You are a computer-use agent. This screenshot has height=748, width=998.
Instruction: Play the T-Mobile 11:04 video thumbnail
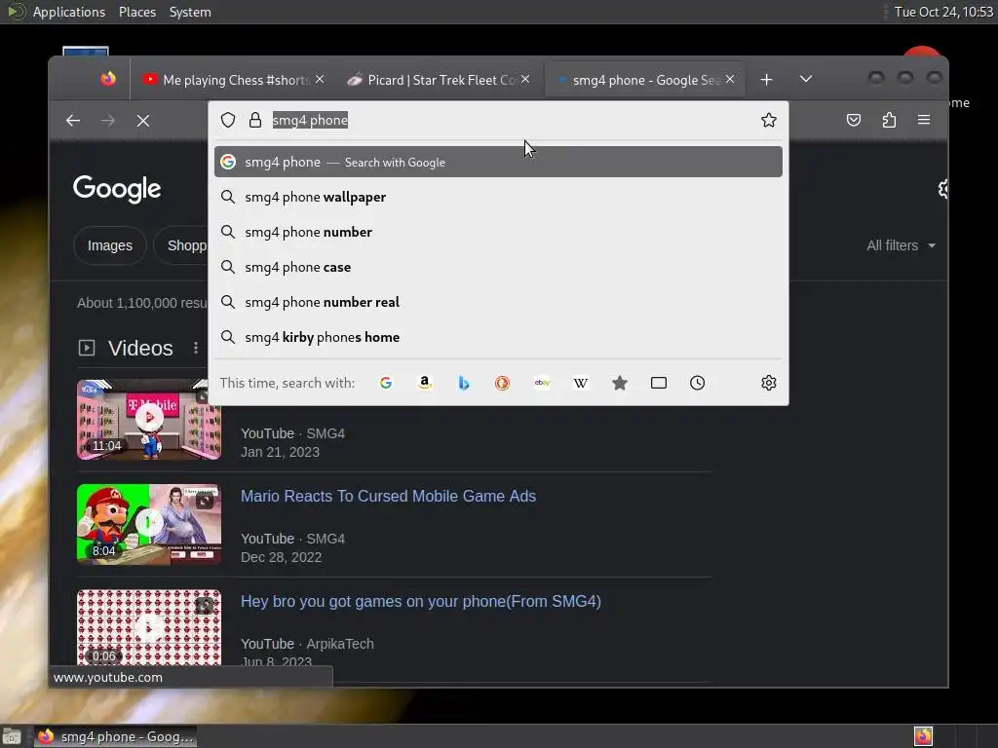pyautogui.click(x=149, y=419)
